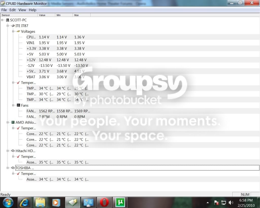Select the -12V voltage row

(x=143, y=66)
